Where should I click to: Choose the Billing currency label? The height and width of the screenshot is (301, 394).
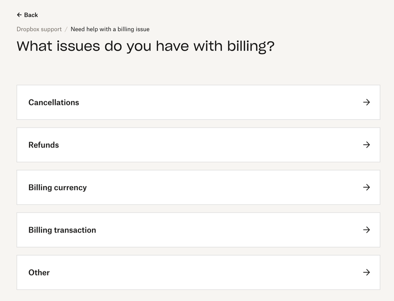(x=58, y=187)
